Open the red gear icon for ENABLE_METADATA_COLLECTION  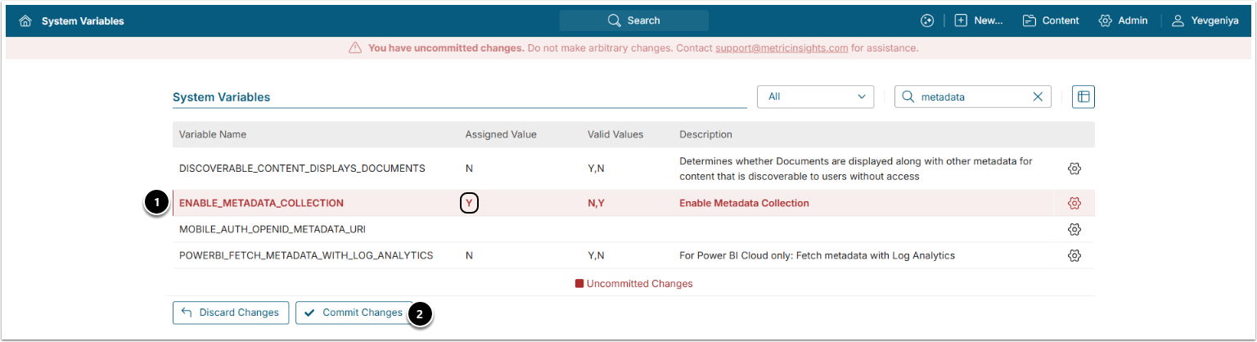tap(1075, 204)
